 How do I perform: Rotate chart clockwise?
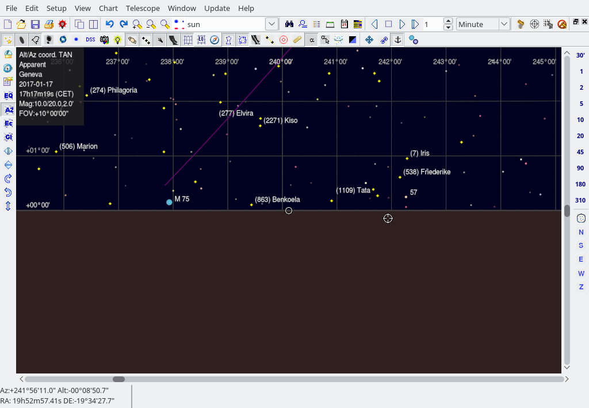(x=8, y=178)
